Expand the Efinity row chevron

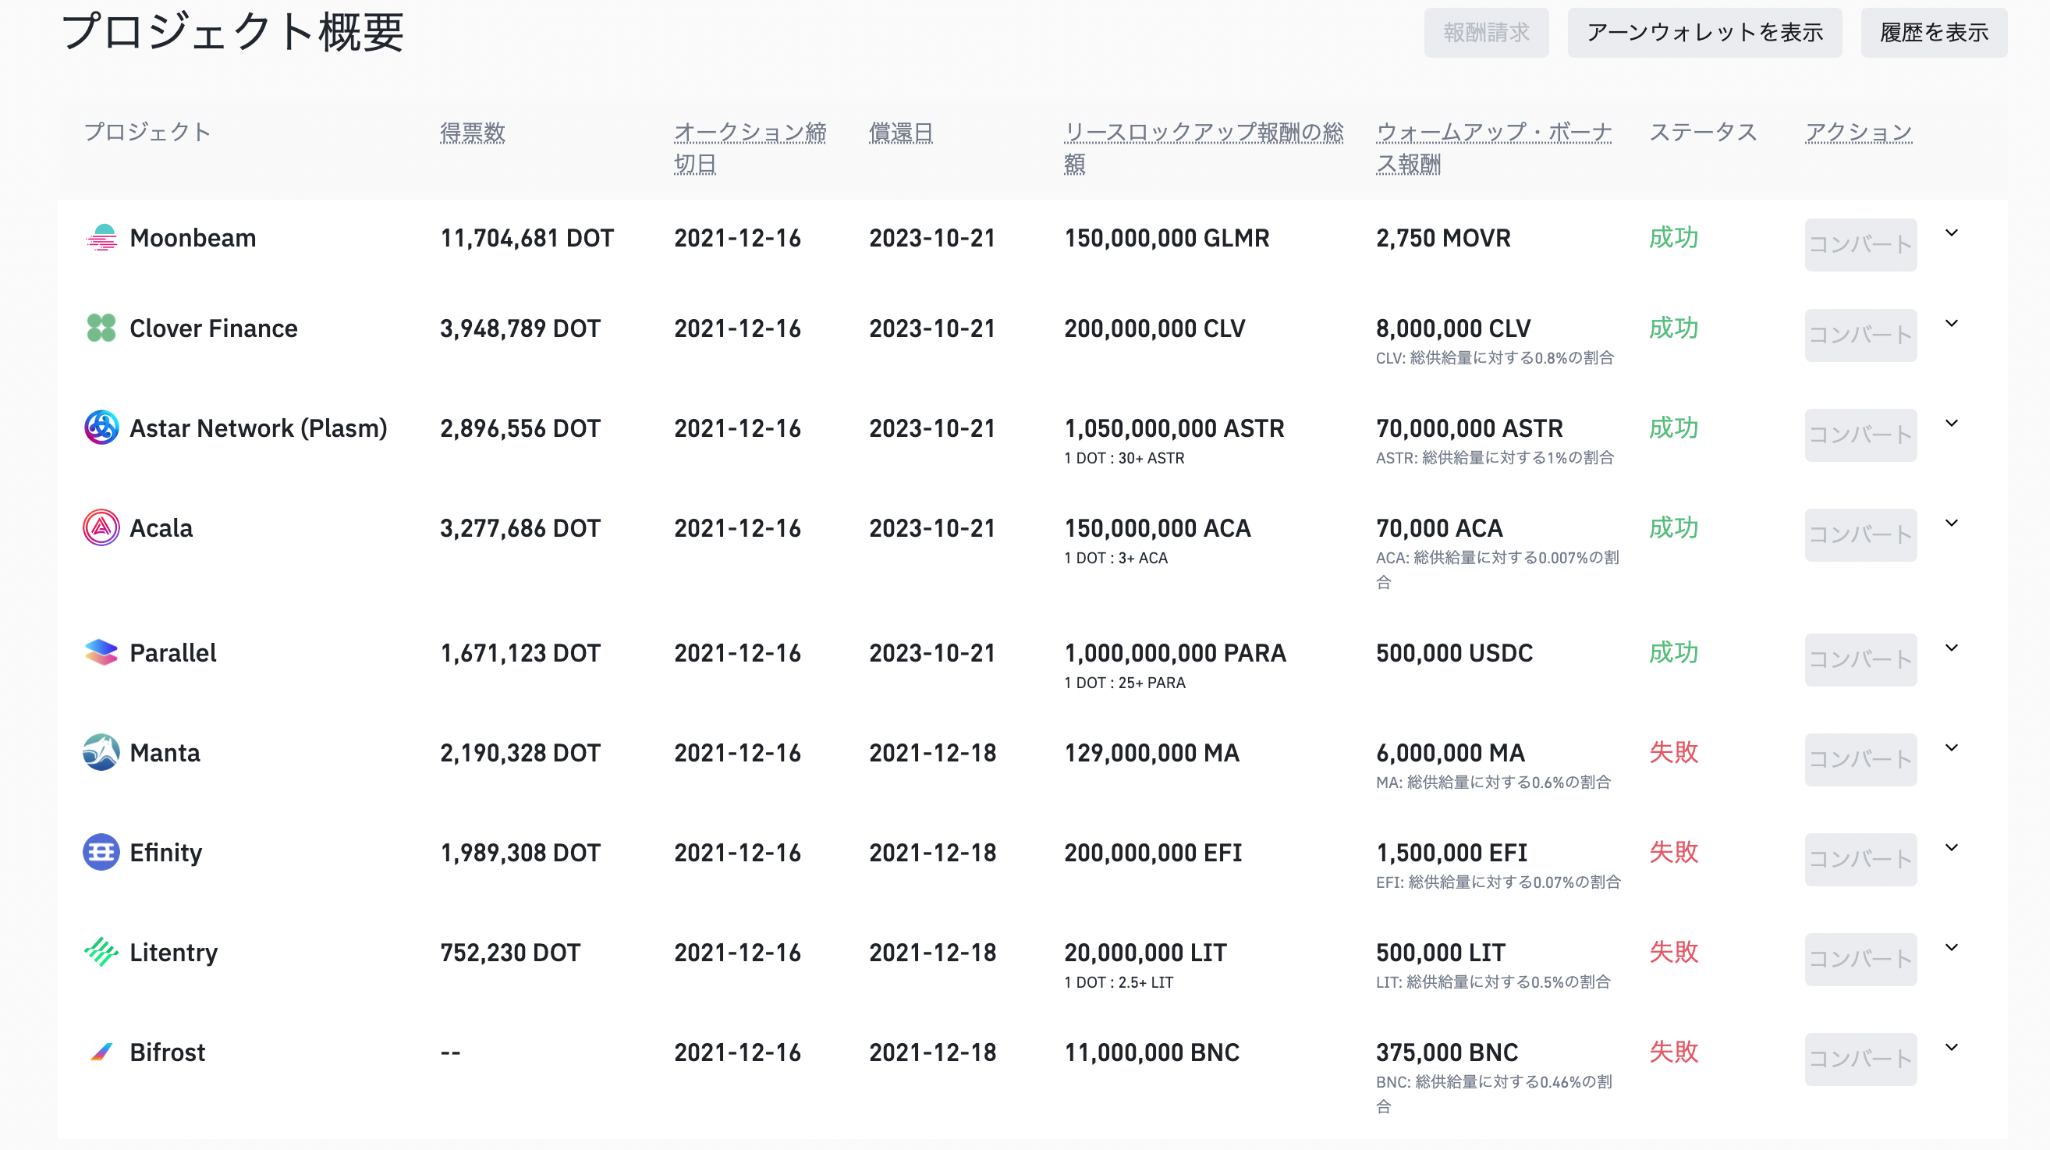[1951, 848]
